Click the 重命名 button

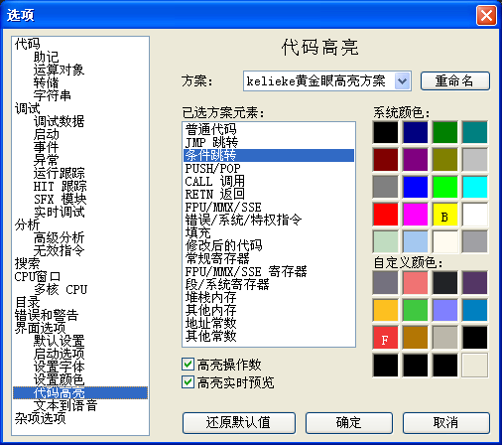pos(455,80)
